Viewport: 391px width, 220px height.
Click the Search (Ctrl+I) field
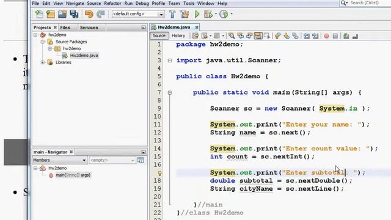[x=365, y=2]
